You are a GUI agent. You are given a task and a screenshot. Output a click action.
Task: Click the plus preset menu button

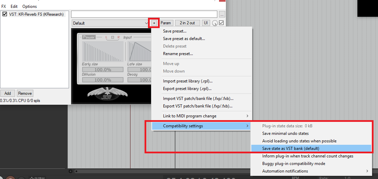[x=154, y=23]
